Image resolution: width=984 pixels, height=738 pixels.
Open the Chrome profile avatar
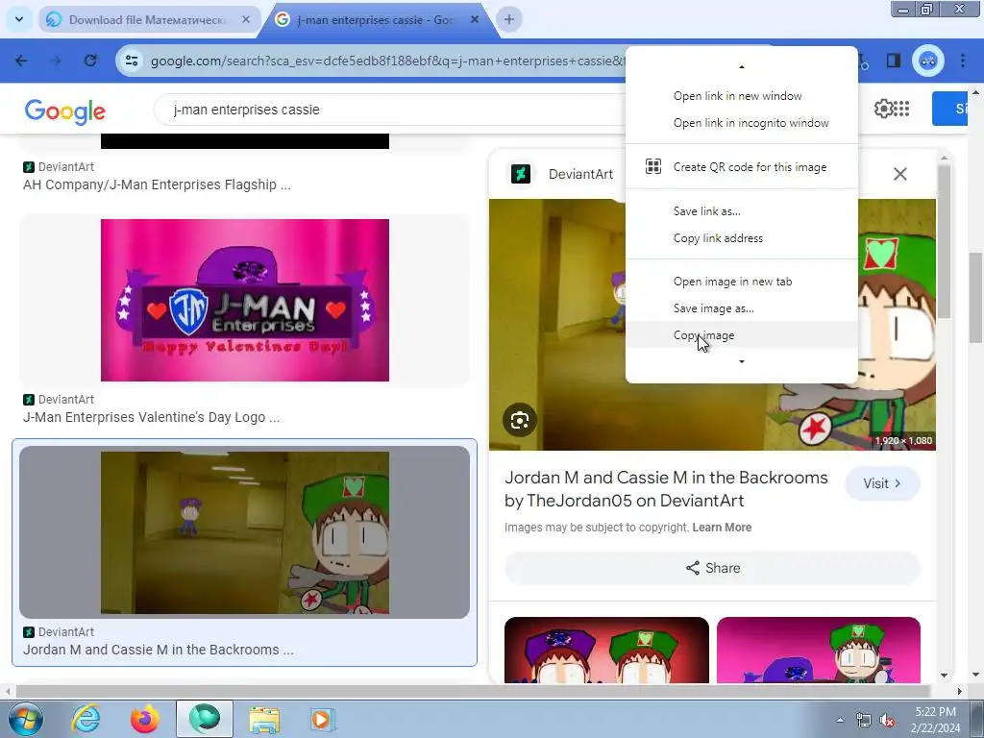point(927,61)
